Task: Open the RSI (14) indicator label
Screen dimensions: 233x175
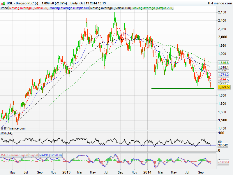Action: click(7, 133)
